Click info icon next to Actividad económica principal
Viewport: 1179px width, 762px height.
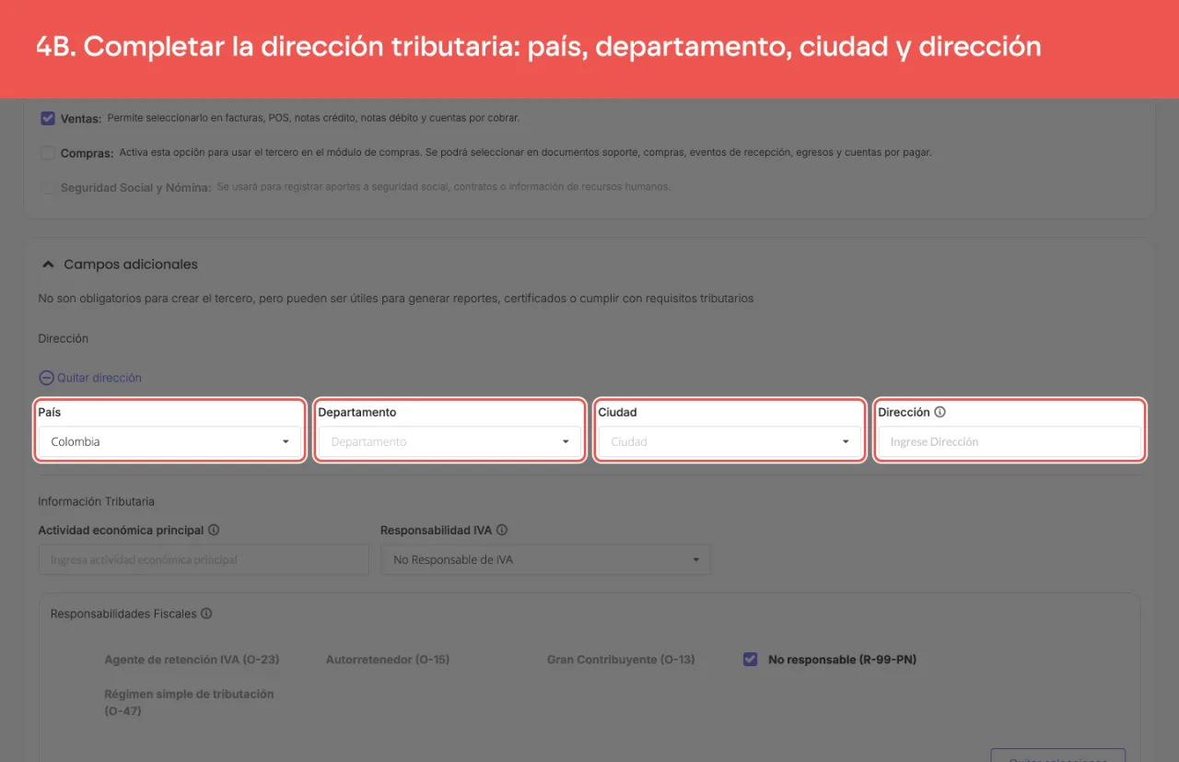[x=214, y=531]
